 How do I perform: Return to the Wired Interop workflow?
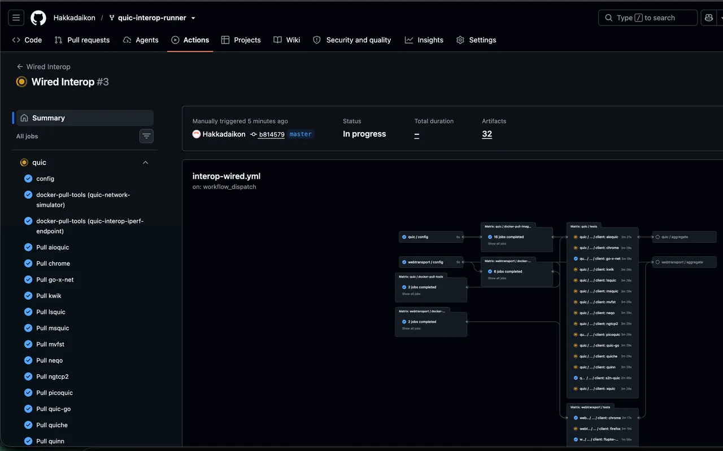tap(48, 67)
